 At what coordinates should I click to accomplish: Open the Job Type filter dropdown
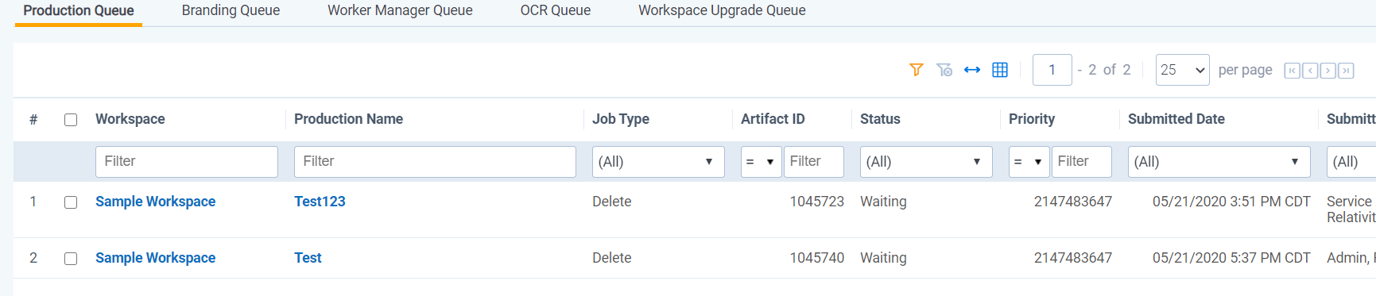click(x=658, y=162)
